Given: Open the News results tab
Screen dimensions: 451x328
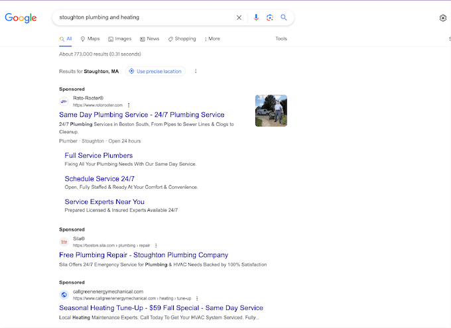Looking at the screenshot, I should point(150,39).
